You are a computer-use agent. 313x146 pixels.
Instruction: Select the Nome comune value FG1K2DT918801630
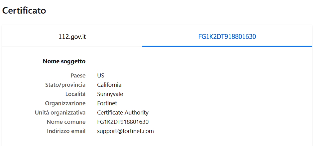[x=123, y=122]
